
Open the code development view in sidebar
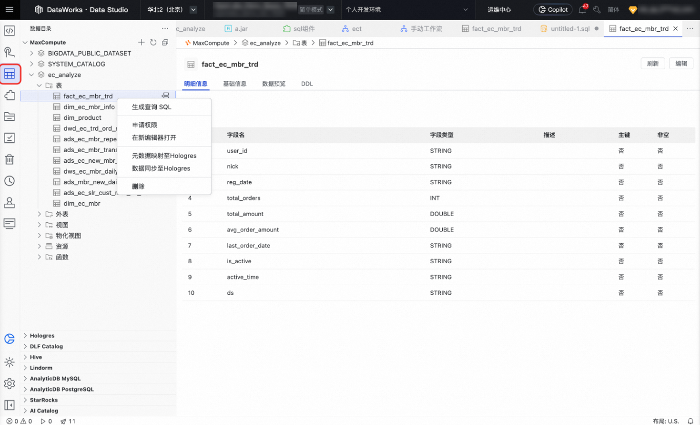coord(9,31)
